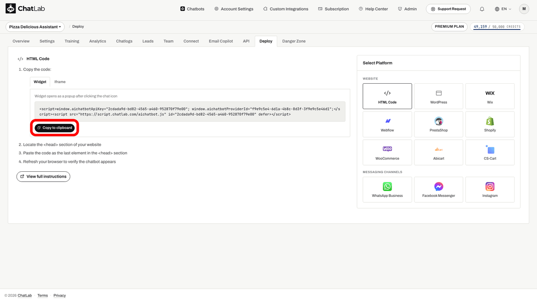Open the Privacy footer link

click(60, 296)
